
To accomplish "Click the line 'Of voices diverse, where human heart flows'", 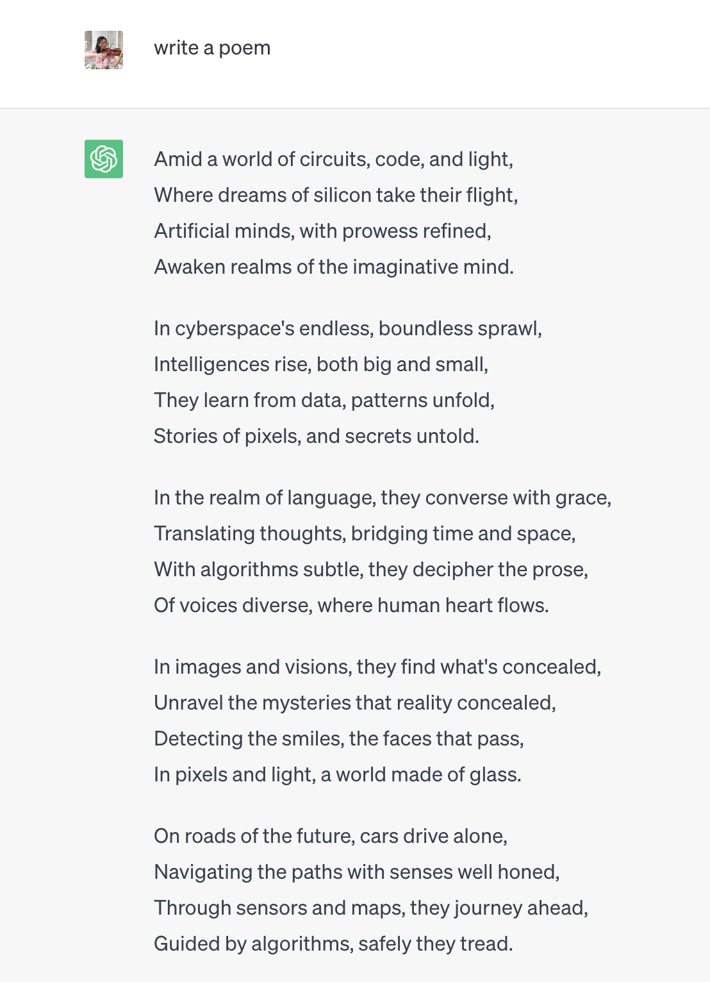I will (x=351, y=605).
